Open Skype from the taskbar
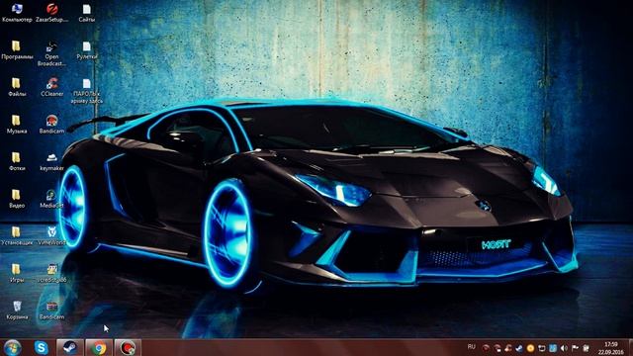This screenshot has height=356, width=633. pos(42,347)
